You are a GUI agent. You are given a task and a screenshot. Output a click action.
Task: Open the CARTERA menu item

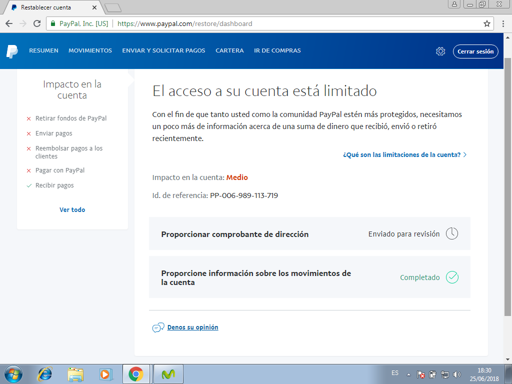click(229, 50)
